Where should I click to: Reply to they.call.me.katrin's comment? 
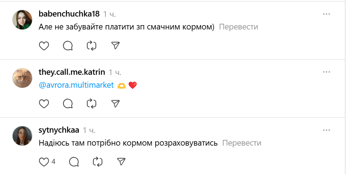pyautogui.click(x=68, y=104)
